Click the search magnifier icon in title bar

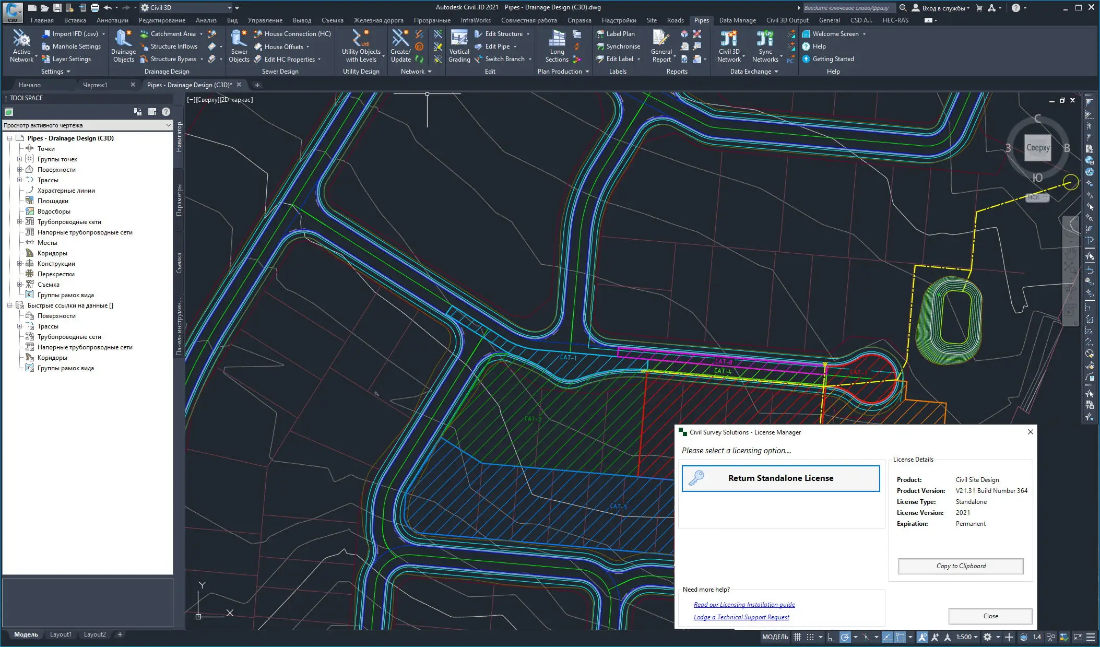[x=903, y=8]
